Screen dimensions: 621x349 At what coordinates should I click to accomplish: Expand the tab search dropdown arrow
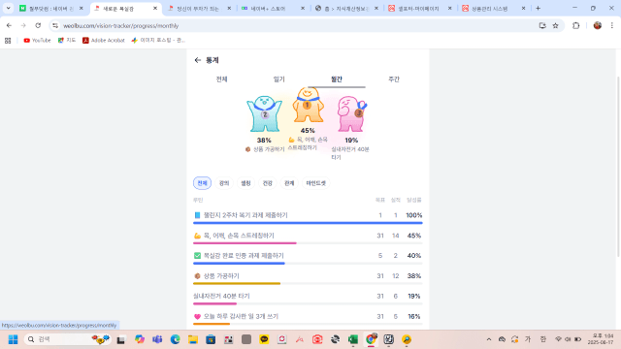tap(8, 8)
